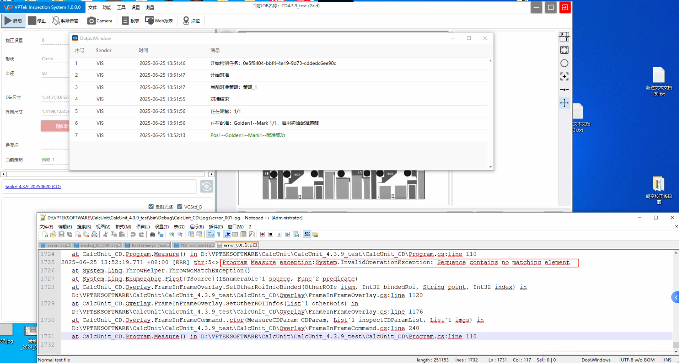This screenshot has height=363, width=679.
Task: Click Notepad++ Cut icon
Action: 105,234
